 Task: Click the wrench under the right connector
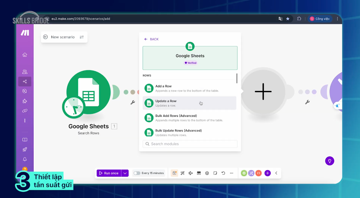pos(308,102)
